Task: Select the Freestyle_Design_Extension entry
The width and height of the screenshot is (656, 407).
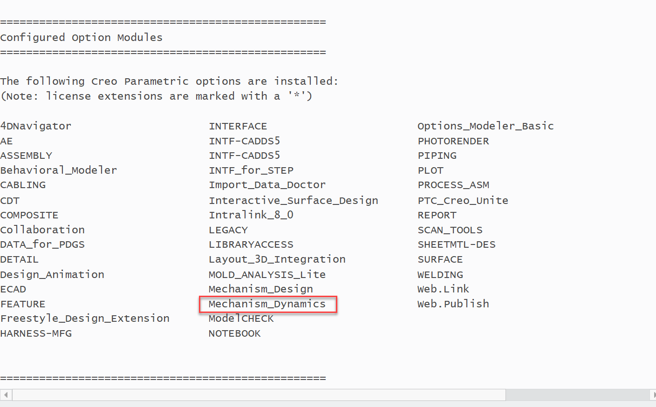Action: click(85, 318)
